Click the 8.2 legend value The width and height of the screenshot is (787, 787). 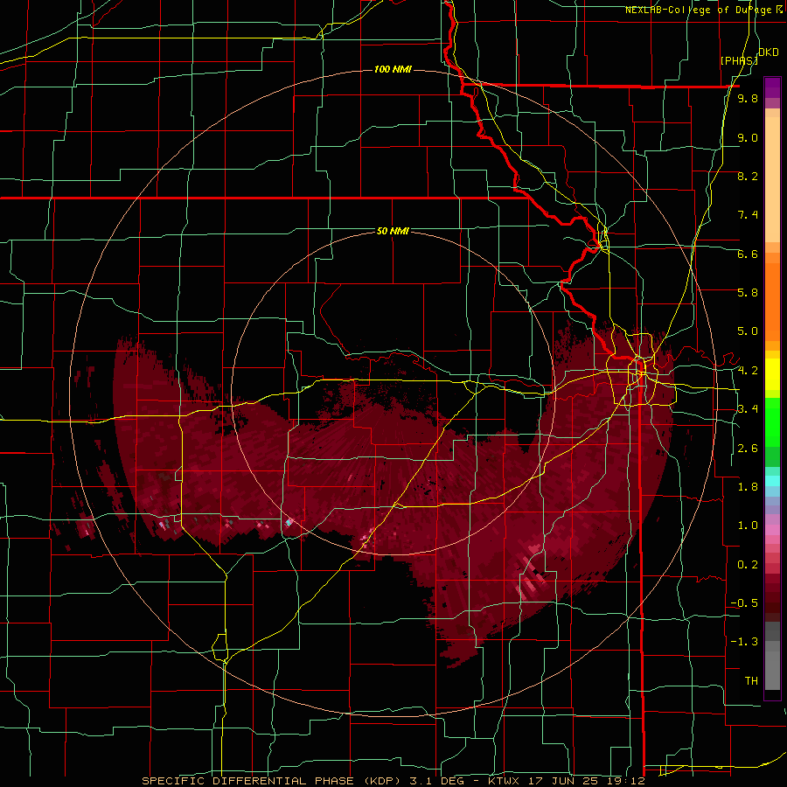coord(748,177)
